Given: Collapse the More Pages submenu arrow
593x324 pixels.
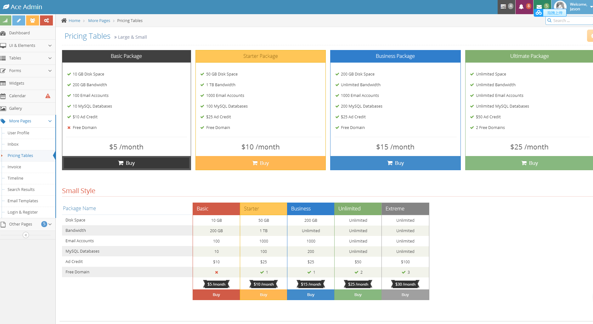Looking at the screenshot, I should [x=50, y=121].
